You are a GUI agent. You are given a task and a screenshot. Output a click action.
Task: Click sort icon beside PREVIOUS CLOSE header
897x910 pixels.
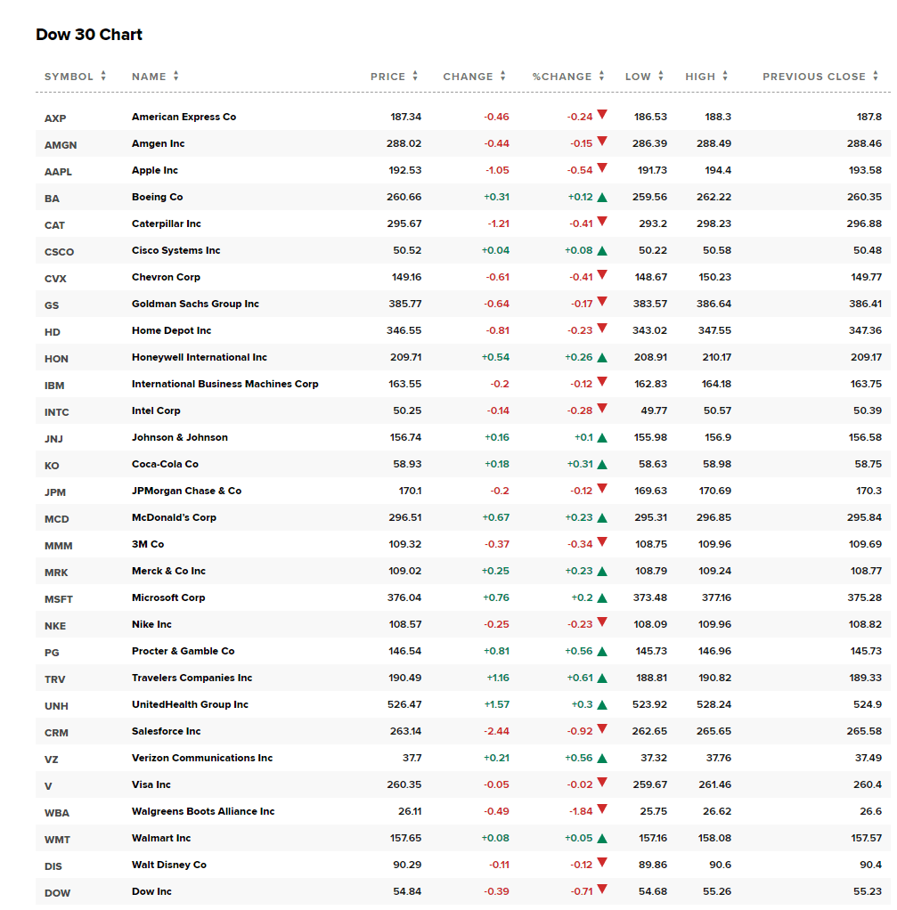[x=876, y=77]
